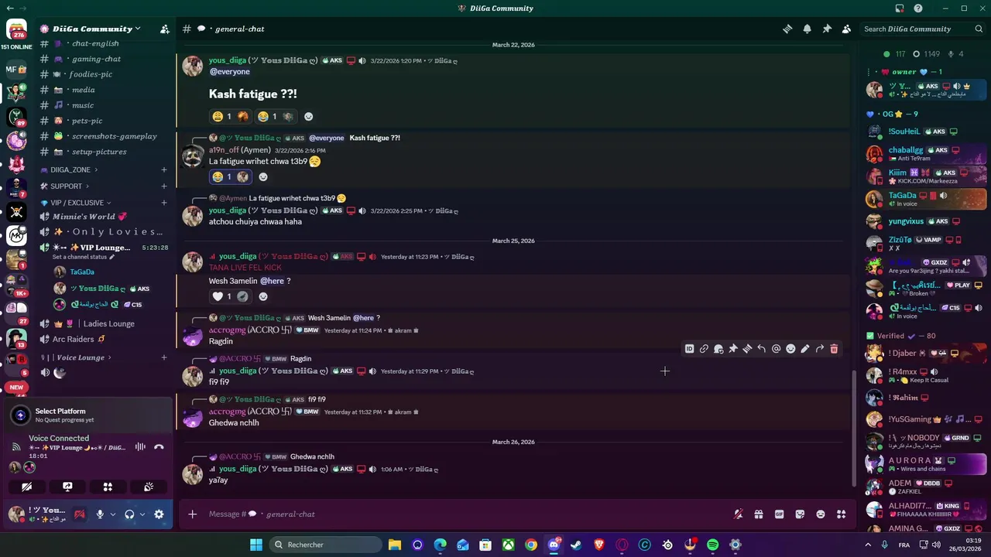Screen dimensions: 991x557
Task: Create thread from message hover toolbar
Action: pyautogui.click(x=747, y=349)
